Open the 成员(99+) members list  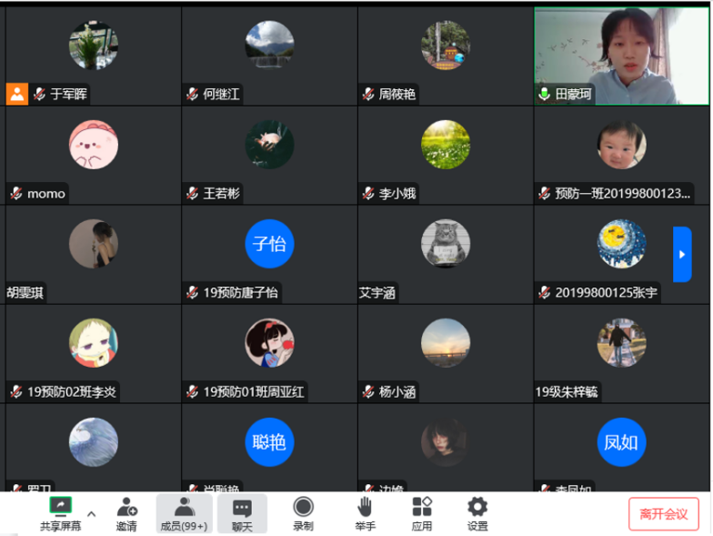[184, 507]
